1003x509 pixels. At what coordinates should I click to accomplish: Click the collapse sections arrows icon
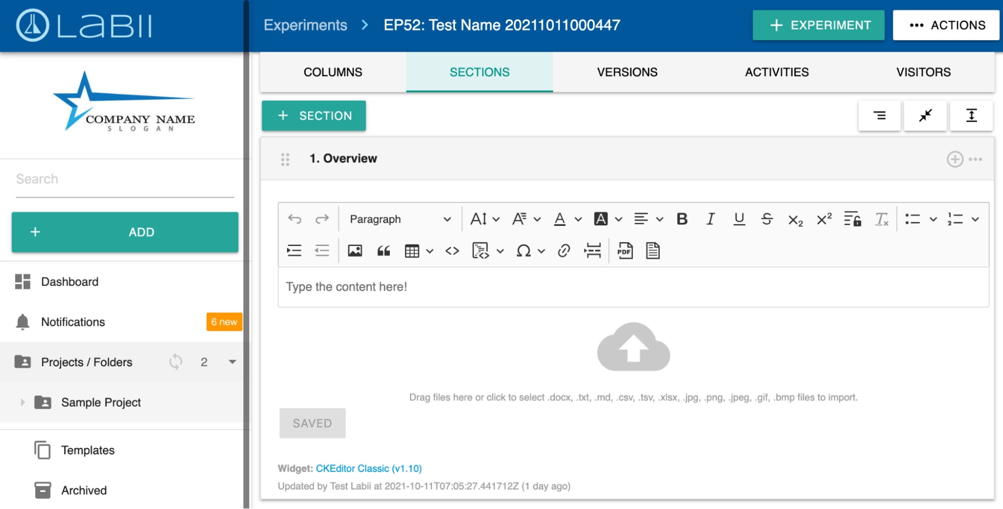(925, 116)
